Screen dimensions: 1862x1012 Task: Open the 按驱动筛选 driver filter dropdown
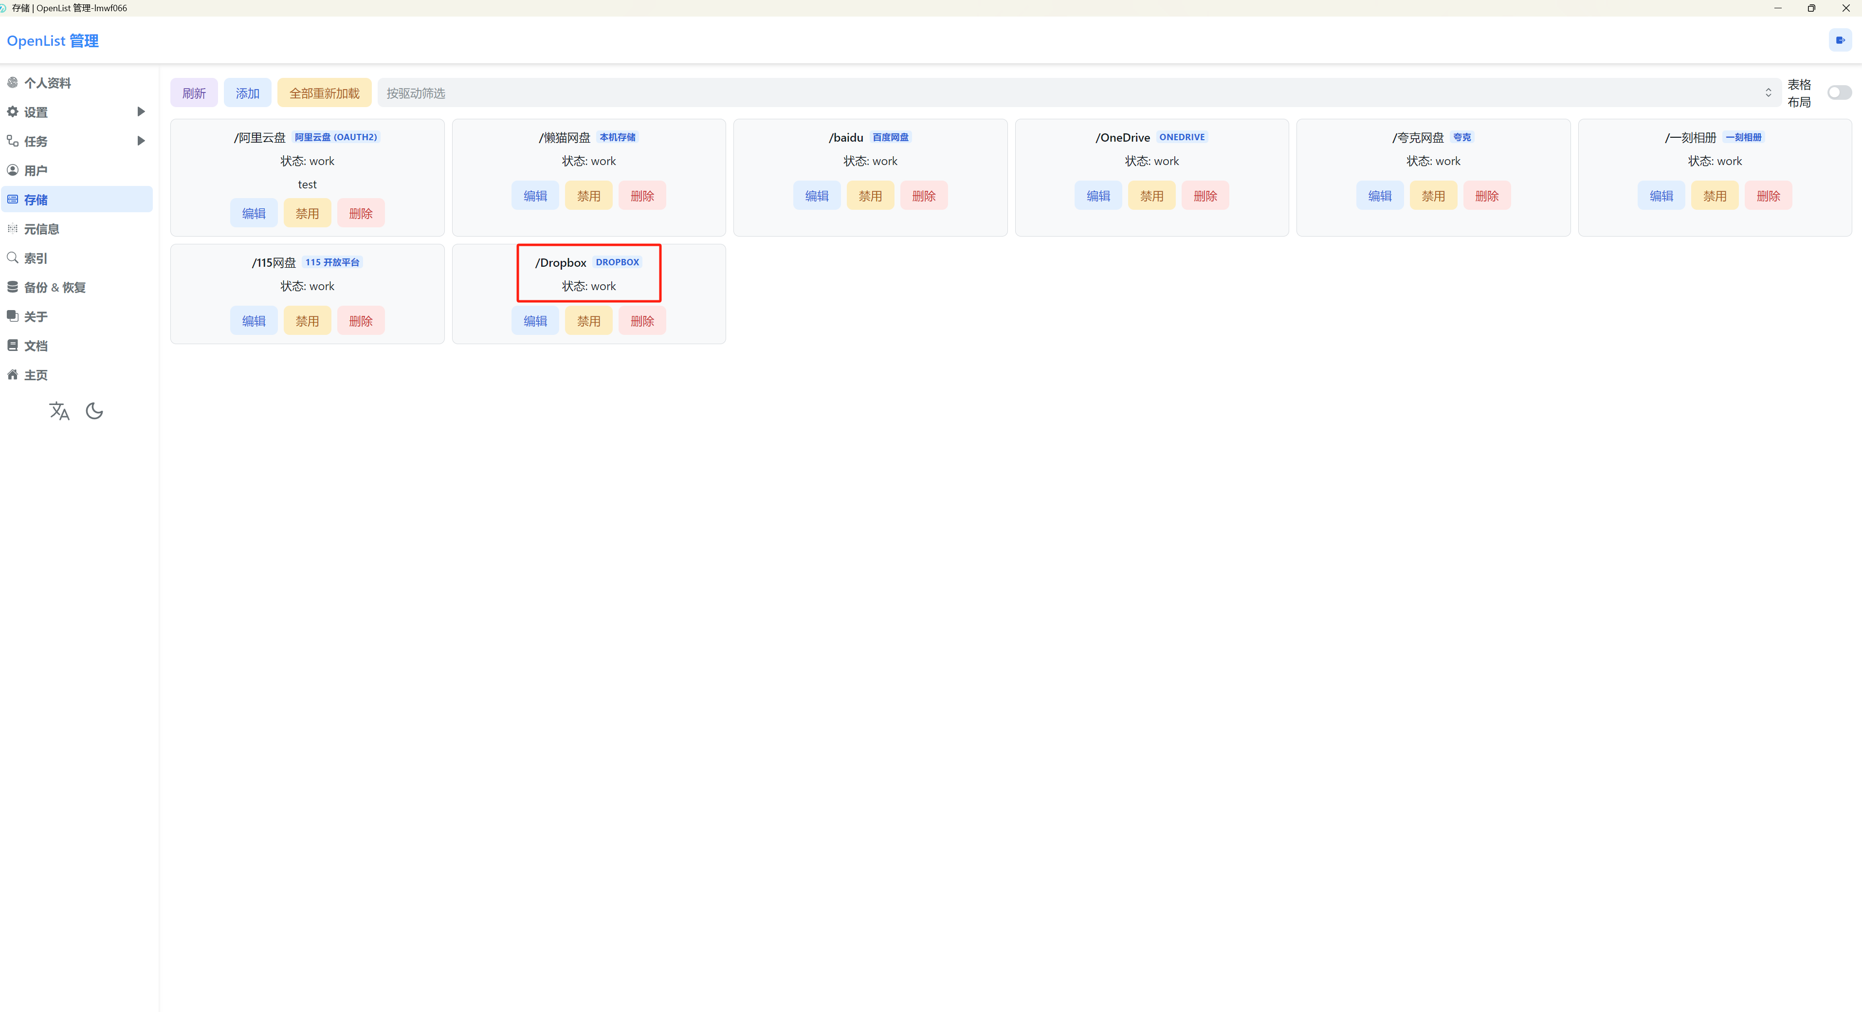[1079, 92]
